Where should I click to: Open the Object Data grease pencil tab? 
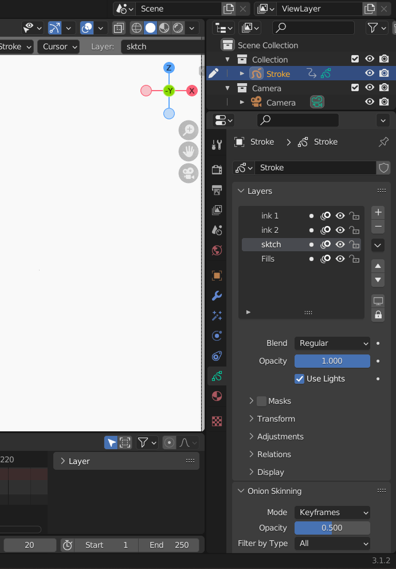pos(217,376)
